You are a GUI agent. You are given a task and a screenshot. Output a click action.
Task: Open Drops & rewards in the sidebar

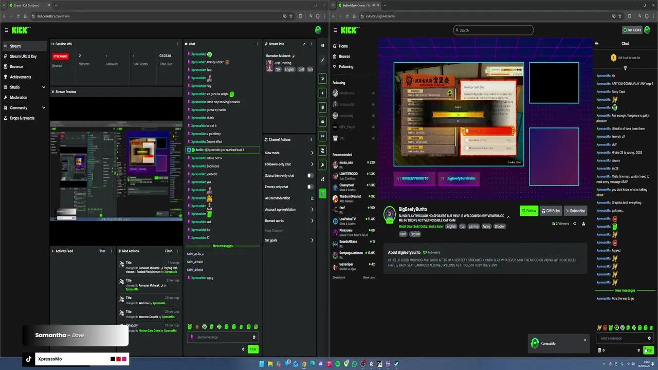click(22, 118)
